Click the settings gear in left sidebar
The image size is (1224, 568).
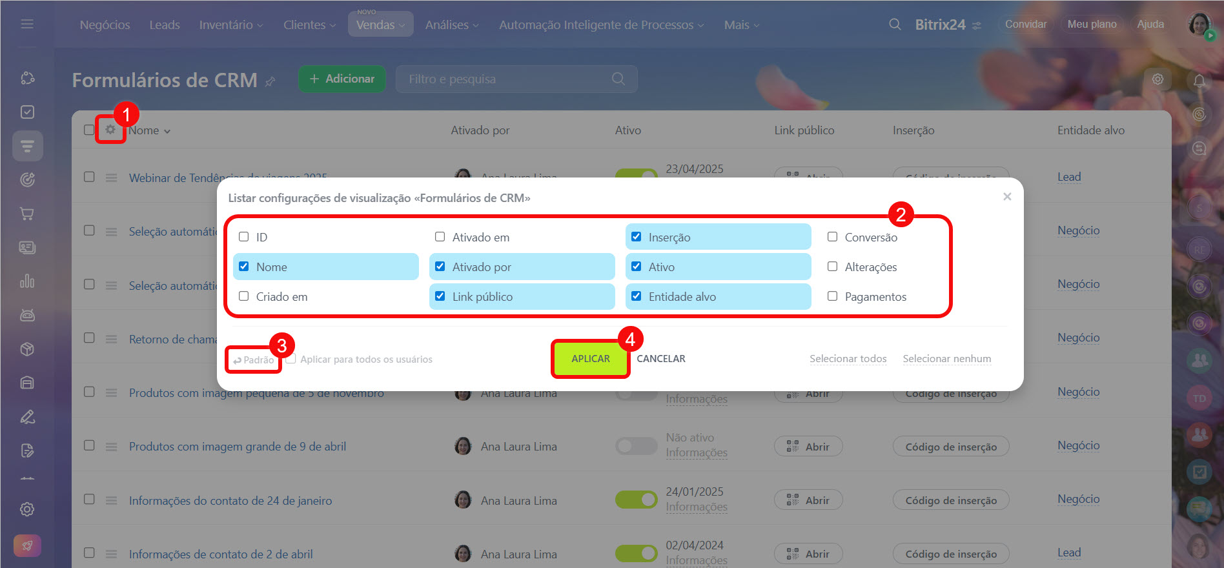coord(27,509)
